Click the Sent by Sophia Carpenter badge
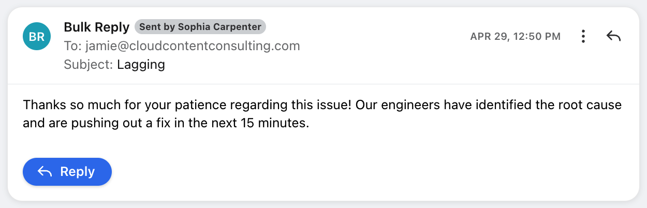This screenshot has width=647, height=208. [200, 26]
